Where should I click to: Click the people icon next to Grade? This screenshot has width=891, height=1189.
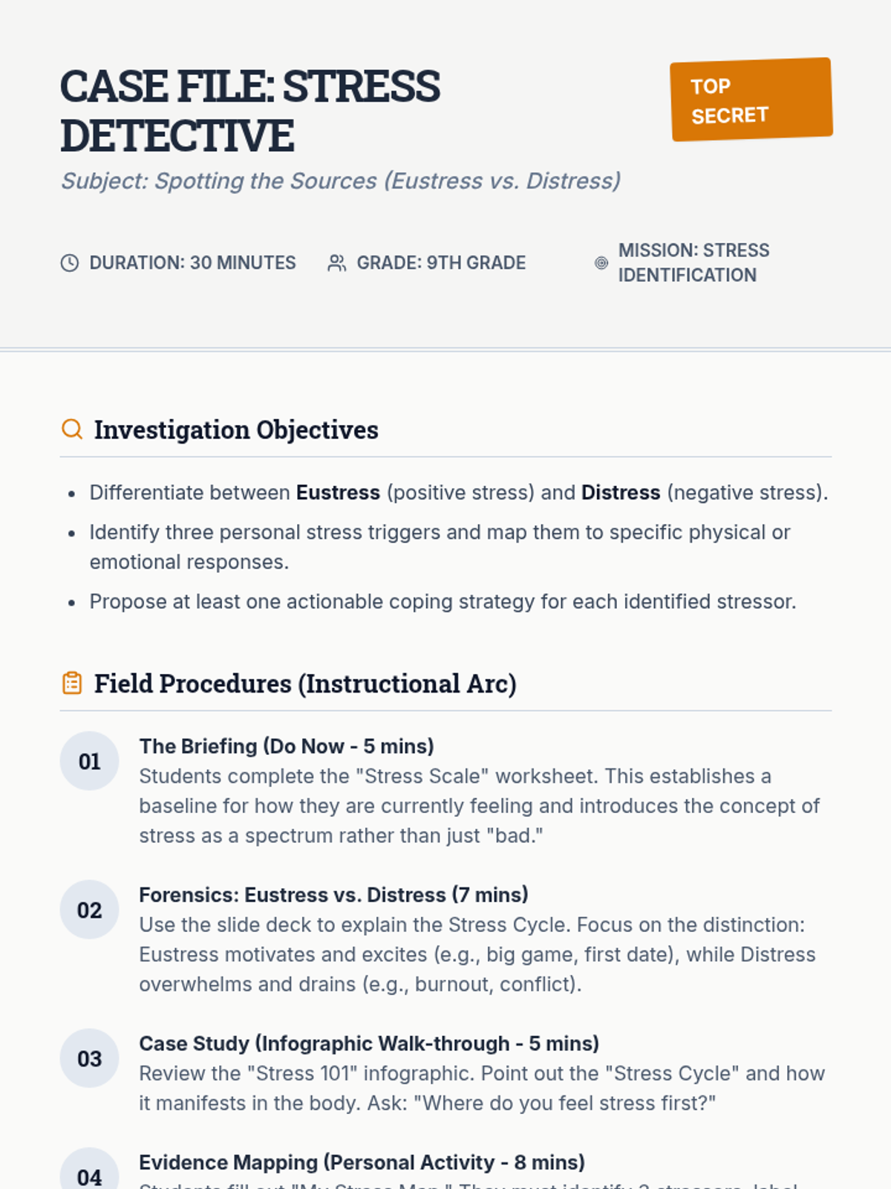click(337, 263)
